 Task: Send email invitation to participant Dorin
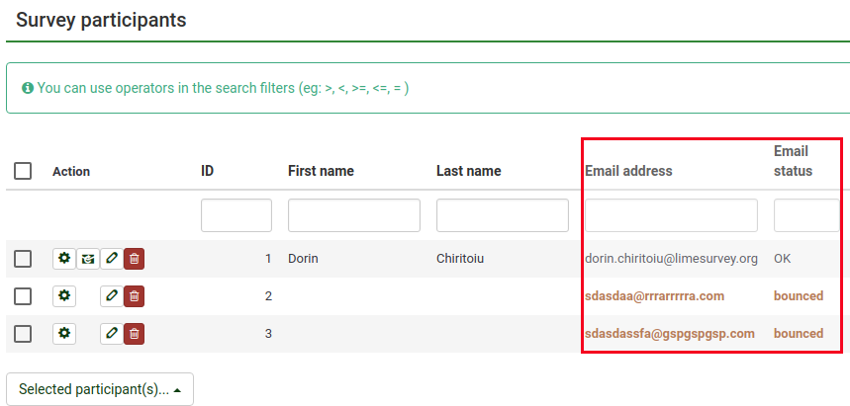[88, 259]
